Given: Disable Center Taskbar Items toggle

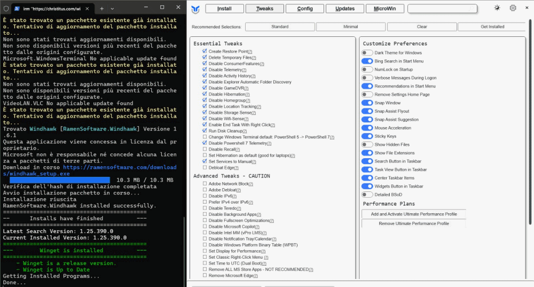Looking at the screenshot, I should pyautogui.click(x=367, y=178).
